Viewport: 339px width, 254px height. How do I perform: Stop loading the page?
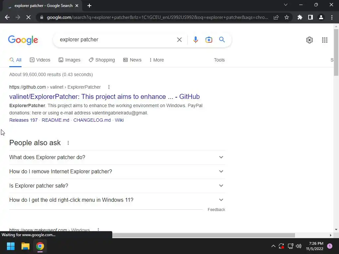tap(28, 17)
